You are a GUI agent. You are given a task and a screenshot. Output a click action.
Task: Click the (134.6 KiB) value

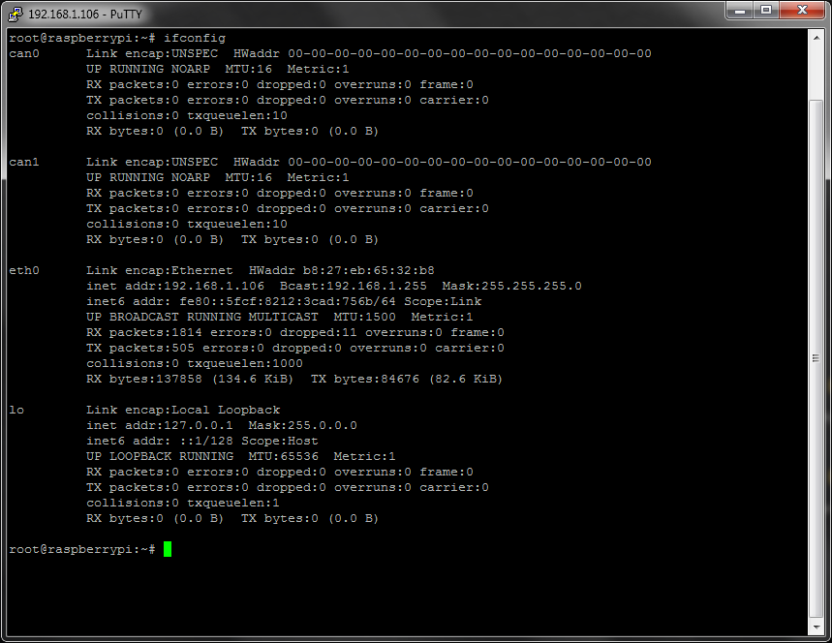coord(253,379)
